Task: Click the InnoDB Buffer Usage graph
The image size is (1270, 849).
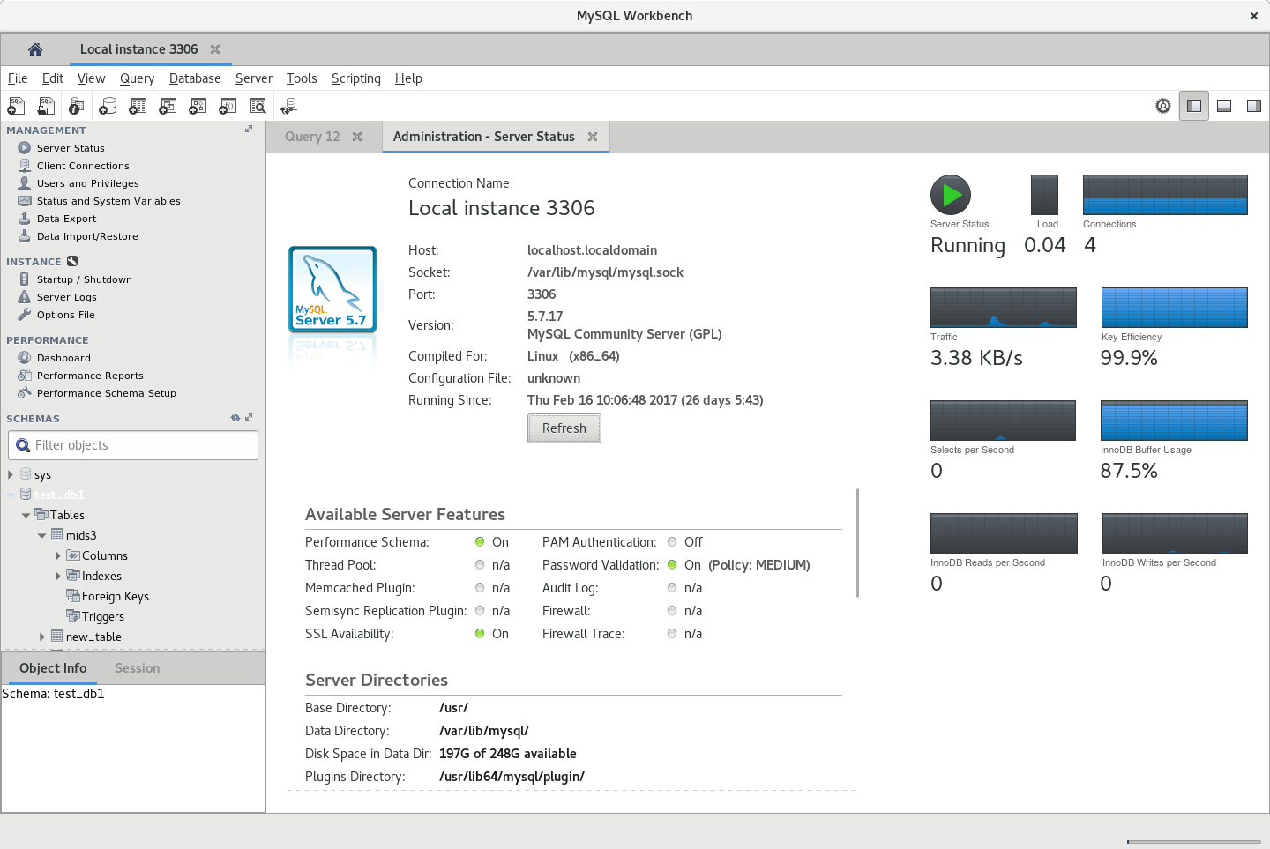Action: tap(1175, 421)
